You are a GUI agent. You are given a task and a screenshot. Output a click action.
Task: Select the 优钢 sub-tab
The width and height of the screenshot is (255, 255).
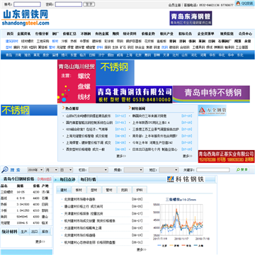pyautogui.click(x=124, y=190)
